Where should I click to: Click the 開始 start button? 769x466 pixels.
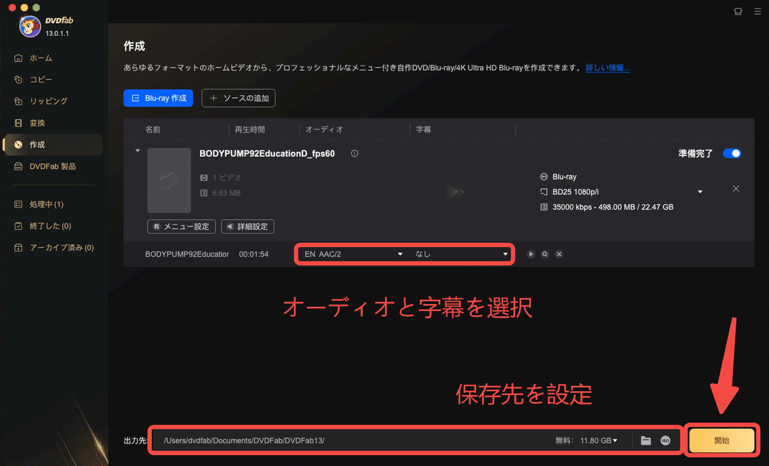(722, 440)
